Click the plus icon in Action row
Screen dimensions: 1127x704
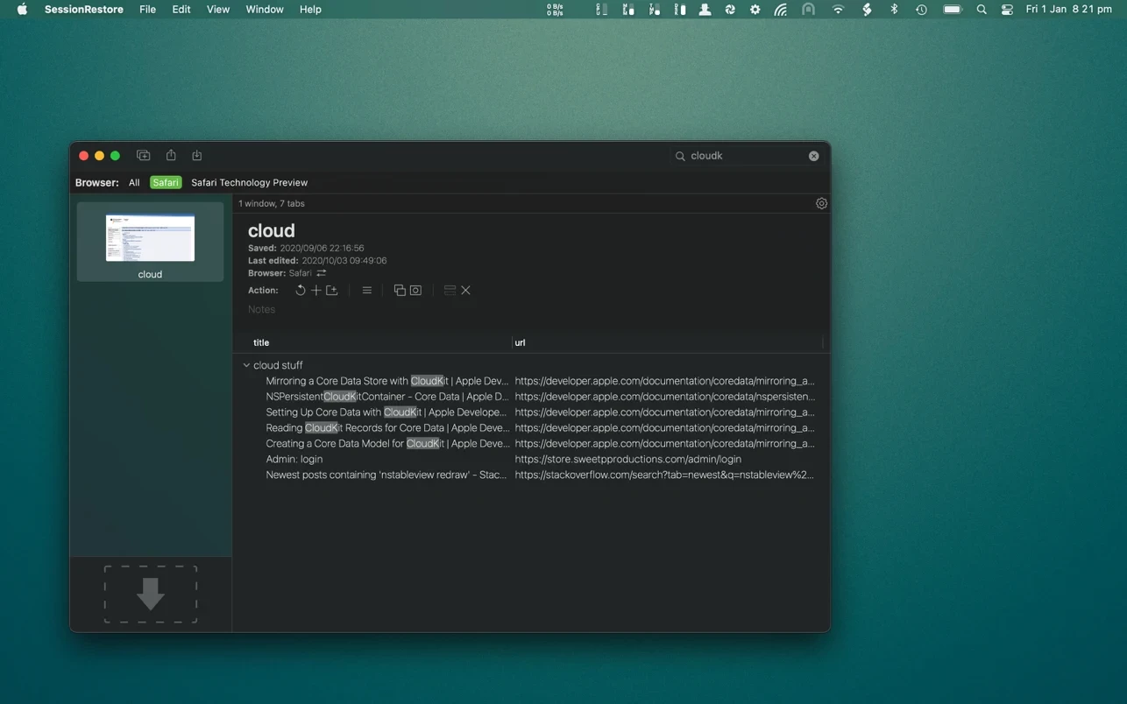(x=315, y=291)
